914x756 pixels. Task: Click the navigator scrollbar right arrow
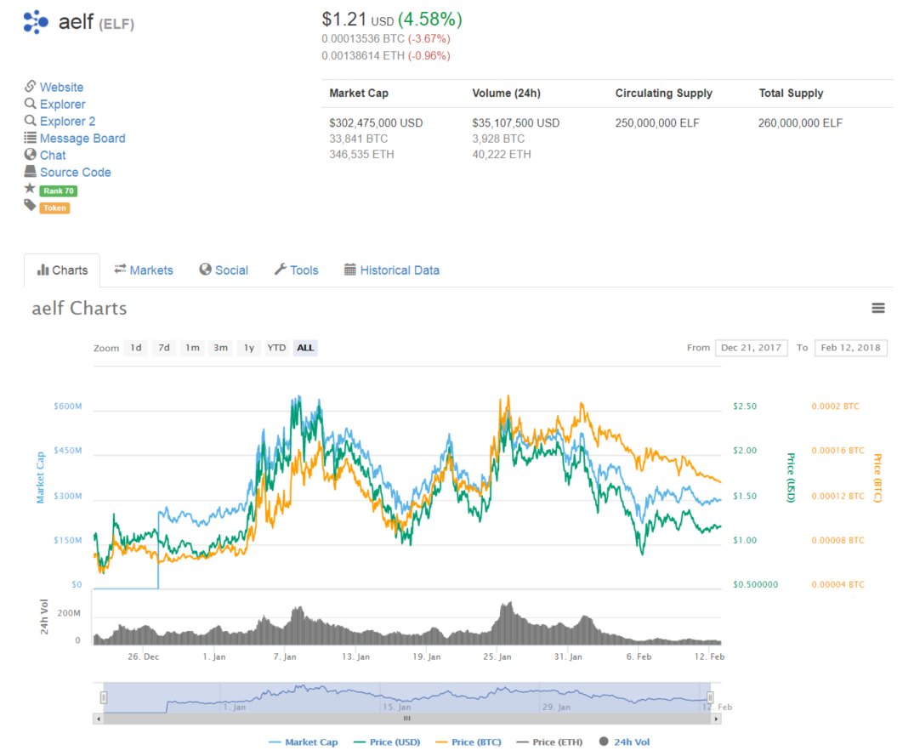click(716, 719)
